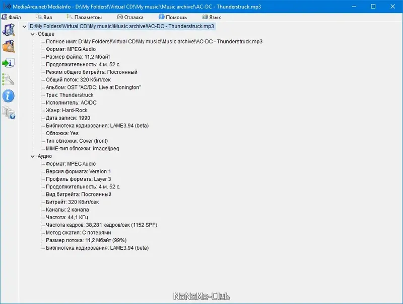Screen dimensions: 403x304
Task: Select the Аудио tree node label
Action: [x=45, y=156]
